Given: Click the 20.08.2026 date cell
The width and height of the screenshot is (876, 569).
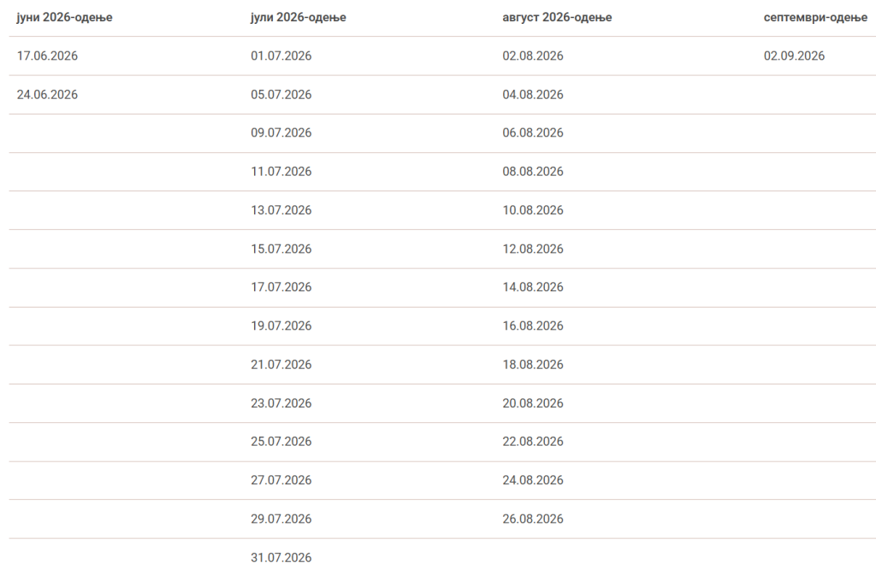Looking at the screenshot, I should click(533, 403).
